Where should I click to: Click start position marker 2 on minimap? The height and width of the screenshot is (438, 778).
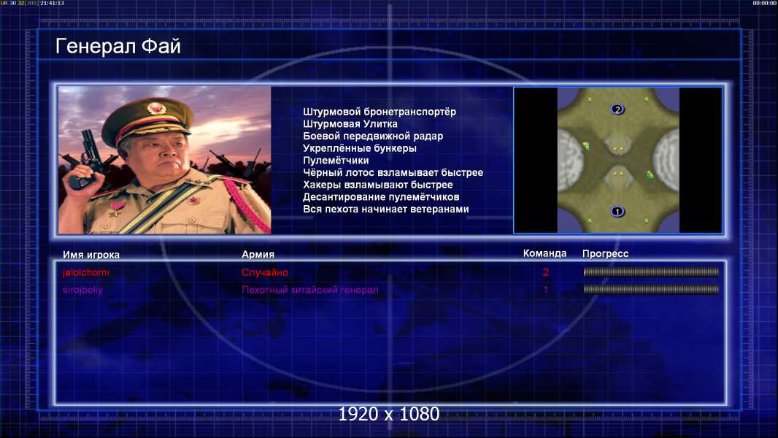(617, 109)
